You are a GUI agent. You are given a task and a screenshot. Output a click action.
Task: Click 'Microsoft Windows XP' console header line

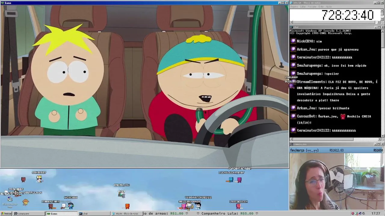[x=320, y=31]
